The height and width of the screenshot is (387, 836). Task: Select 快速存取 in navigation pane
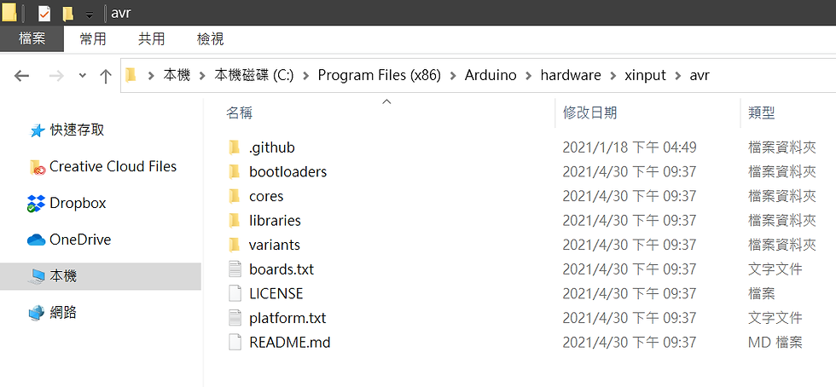pyautogui.click(x=78, y=130)
